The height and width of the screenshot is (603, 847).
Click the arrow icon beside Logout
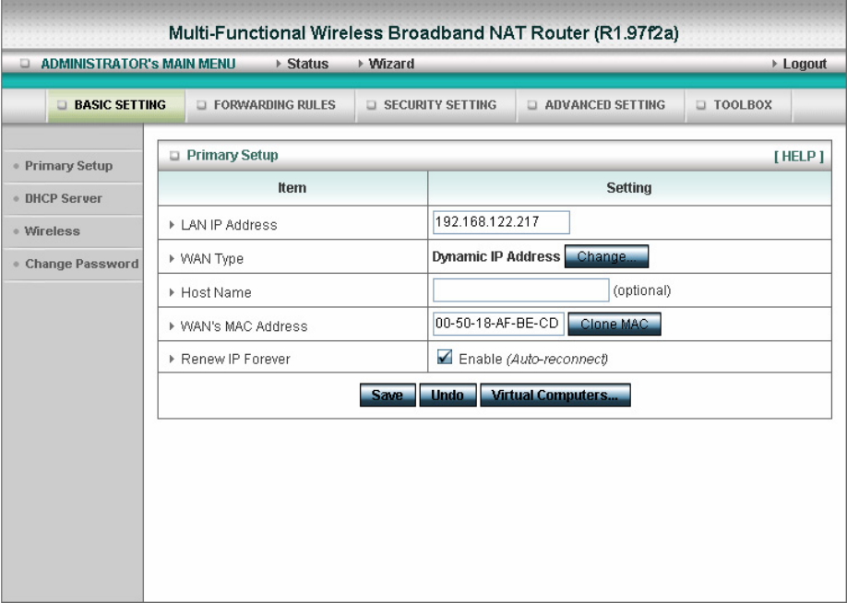point(775,64)
